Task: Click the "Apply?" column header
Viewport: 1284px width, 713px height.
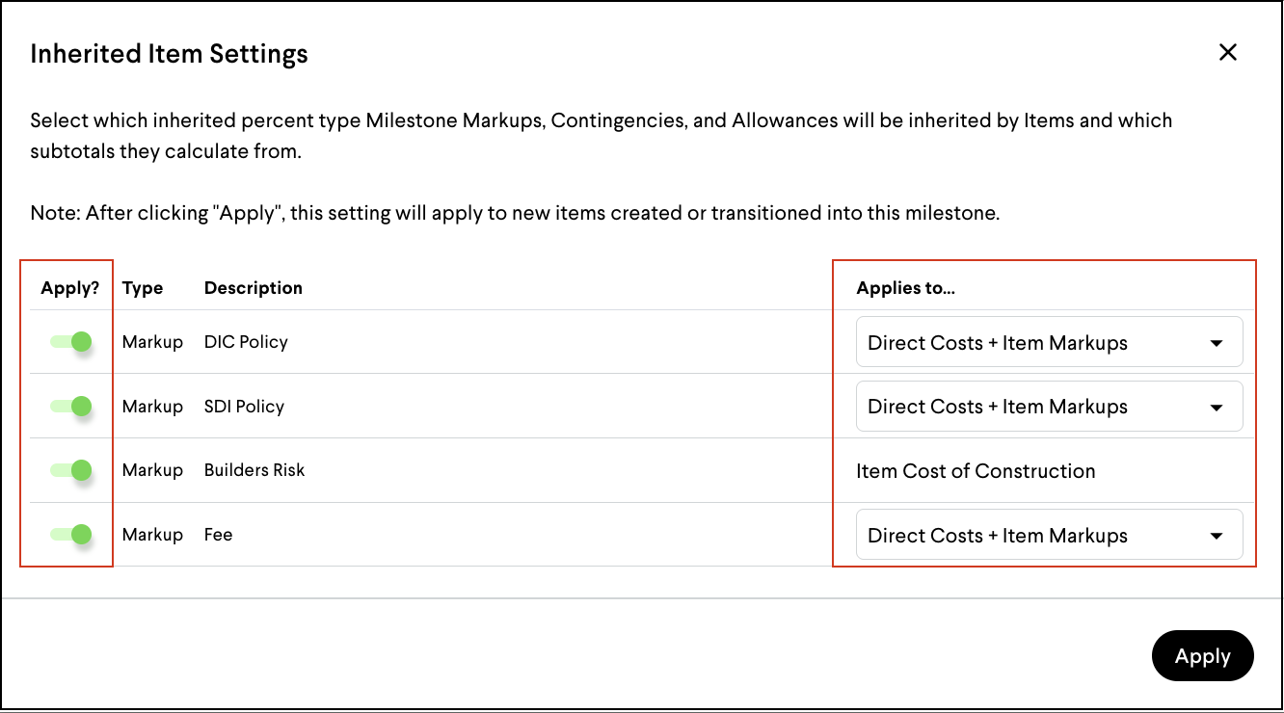Action: (x=70, y=288)
